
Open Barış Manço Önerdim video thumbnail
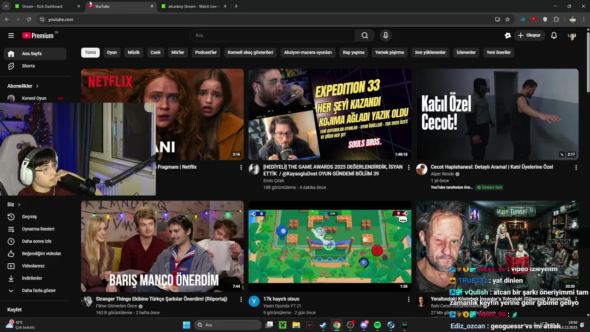tap(162, 246)
